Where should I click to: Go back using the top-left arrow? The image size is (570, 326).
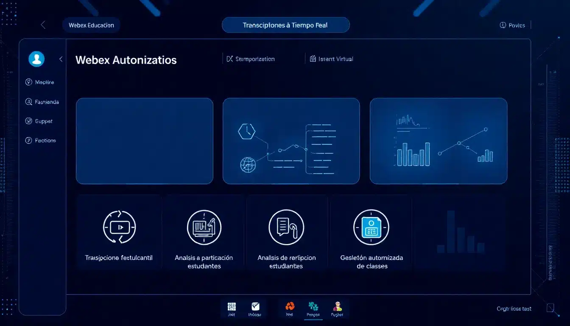click(x=43, y=25)
